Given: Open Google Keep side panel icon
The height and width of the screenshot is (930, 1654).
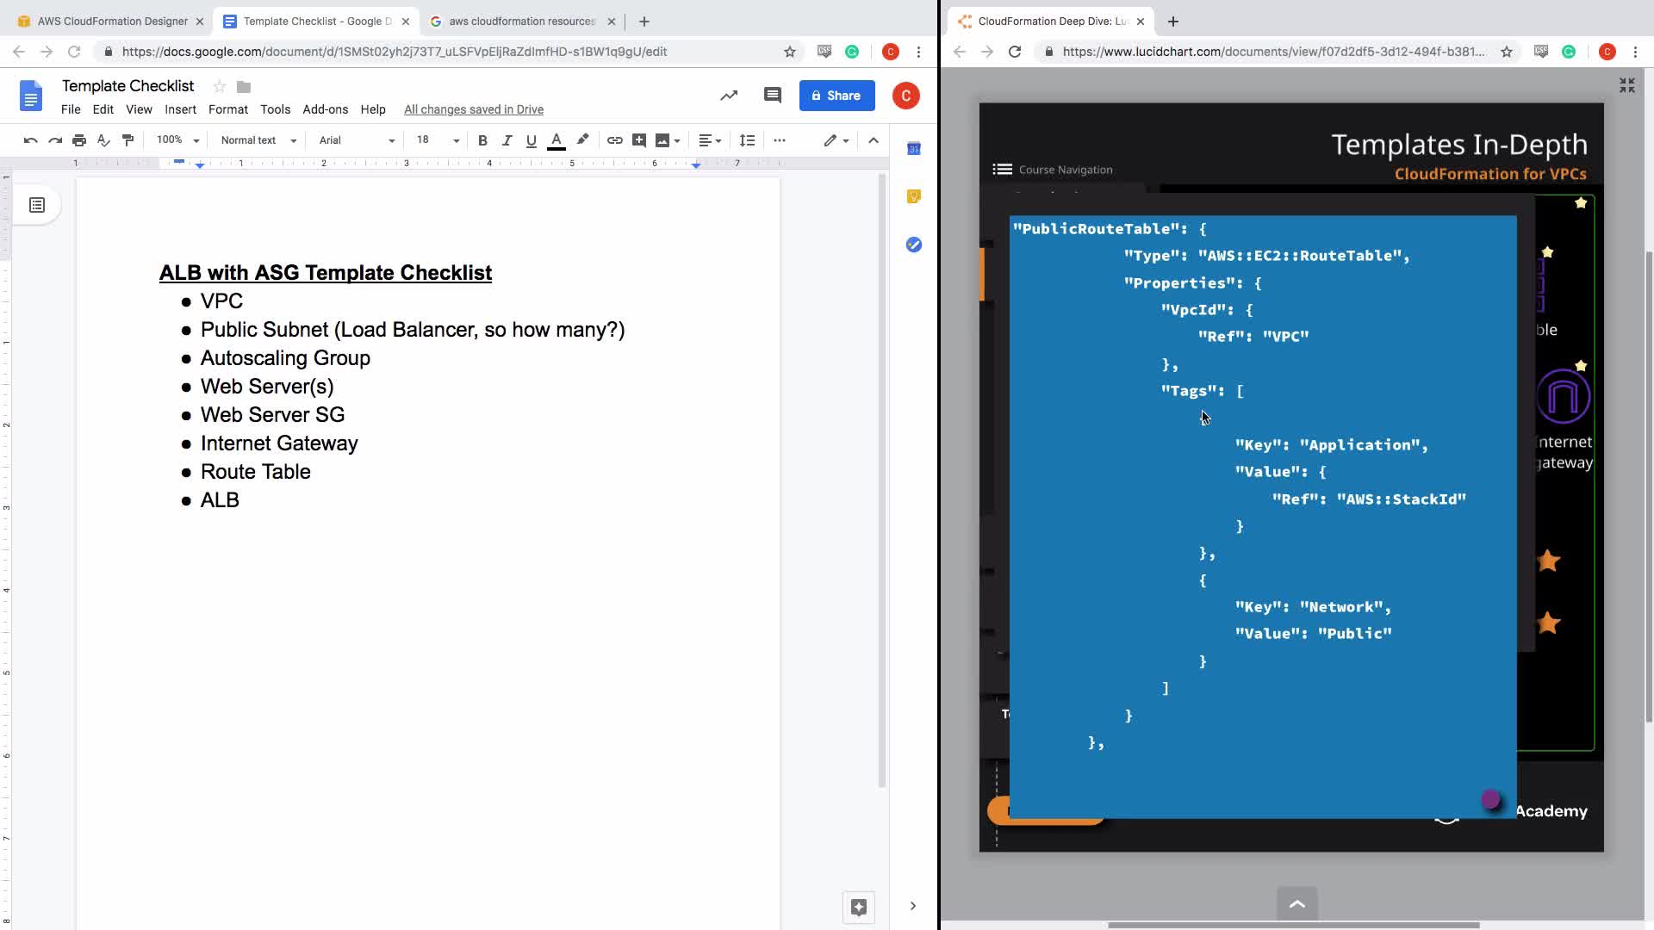Looking at the screenshot, I should point(914,196).
